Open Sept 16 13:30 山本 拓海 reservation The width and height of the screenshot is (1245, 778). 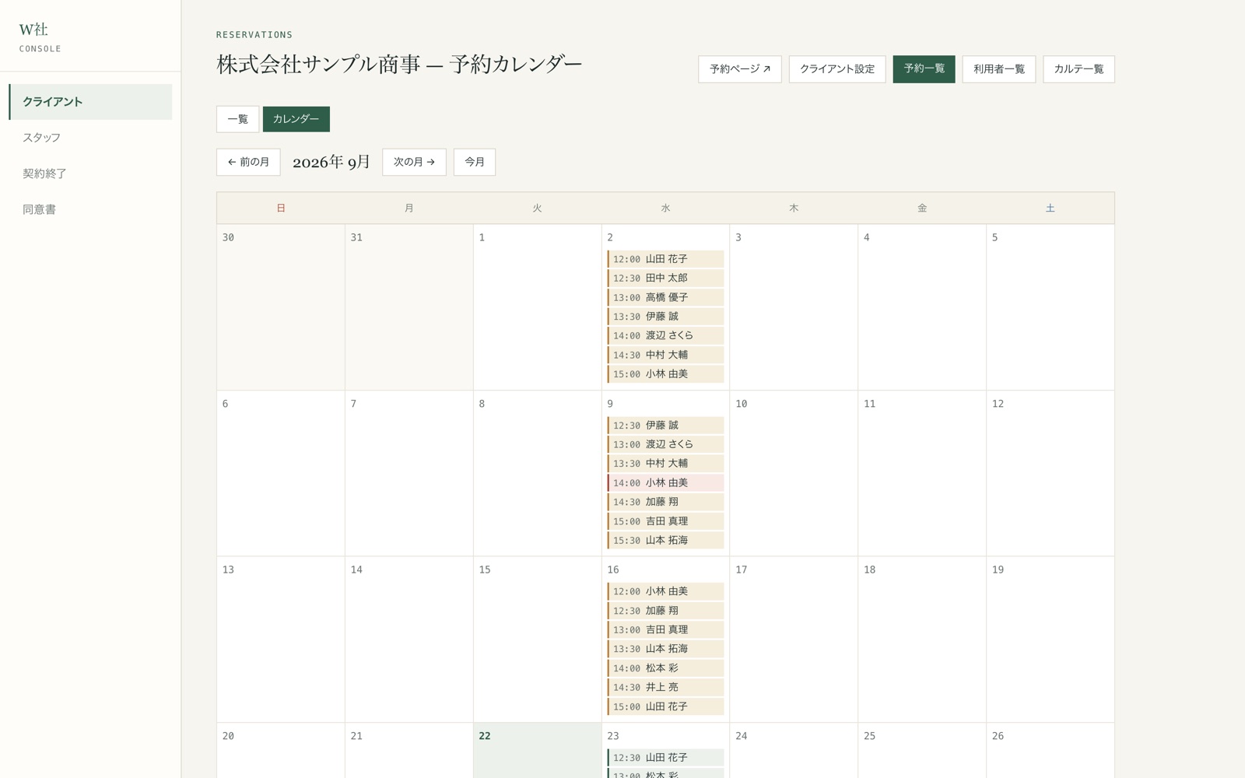(665, 649)
